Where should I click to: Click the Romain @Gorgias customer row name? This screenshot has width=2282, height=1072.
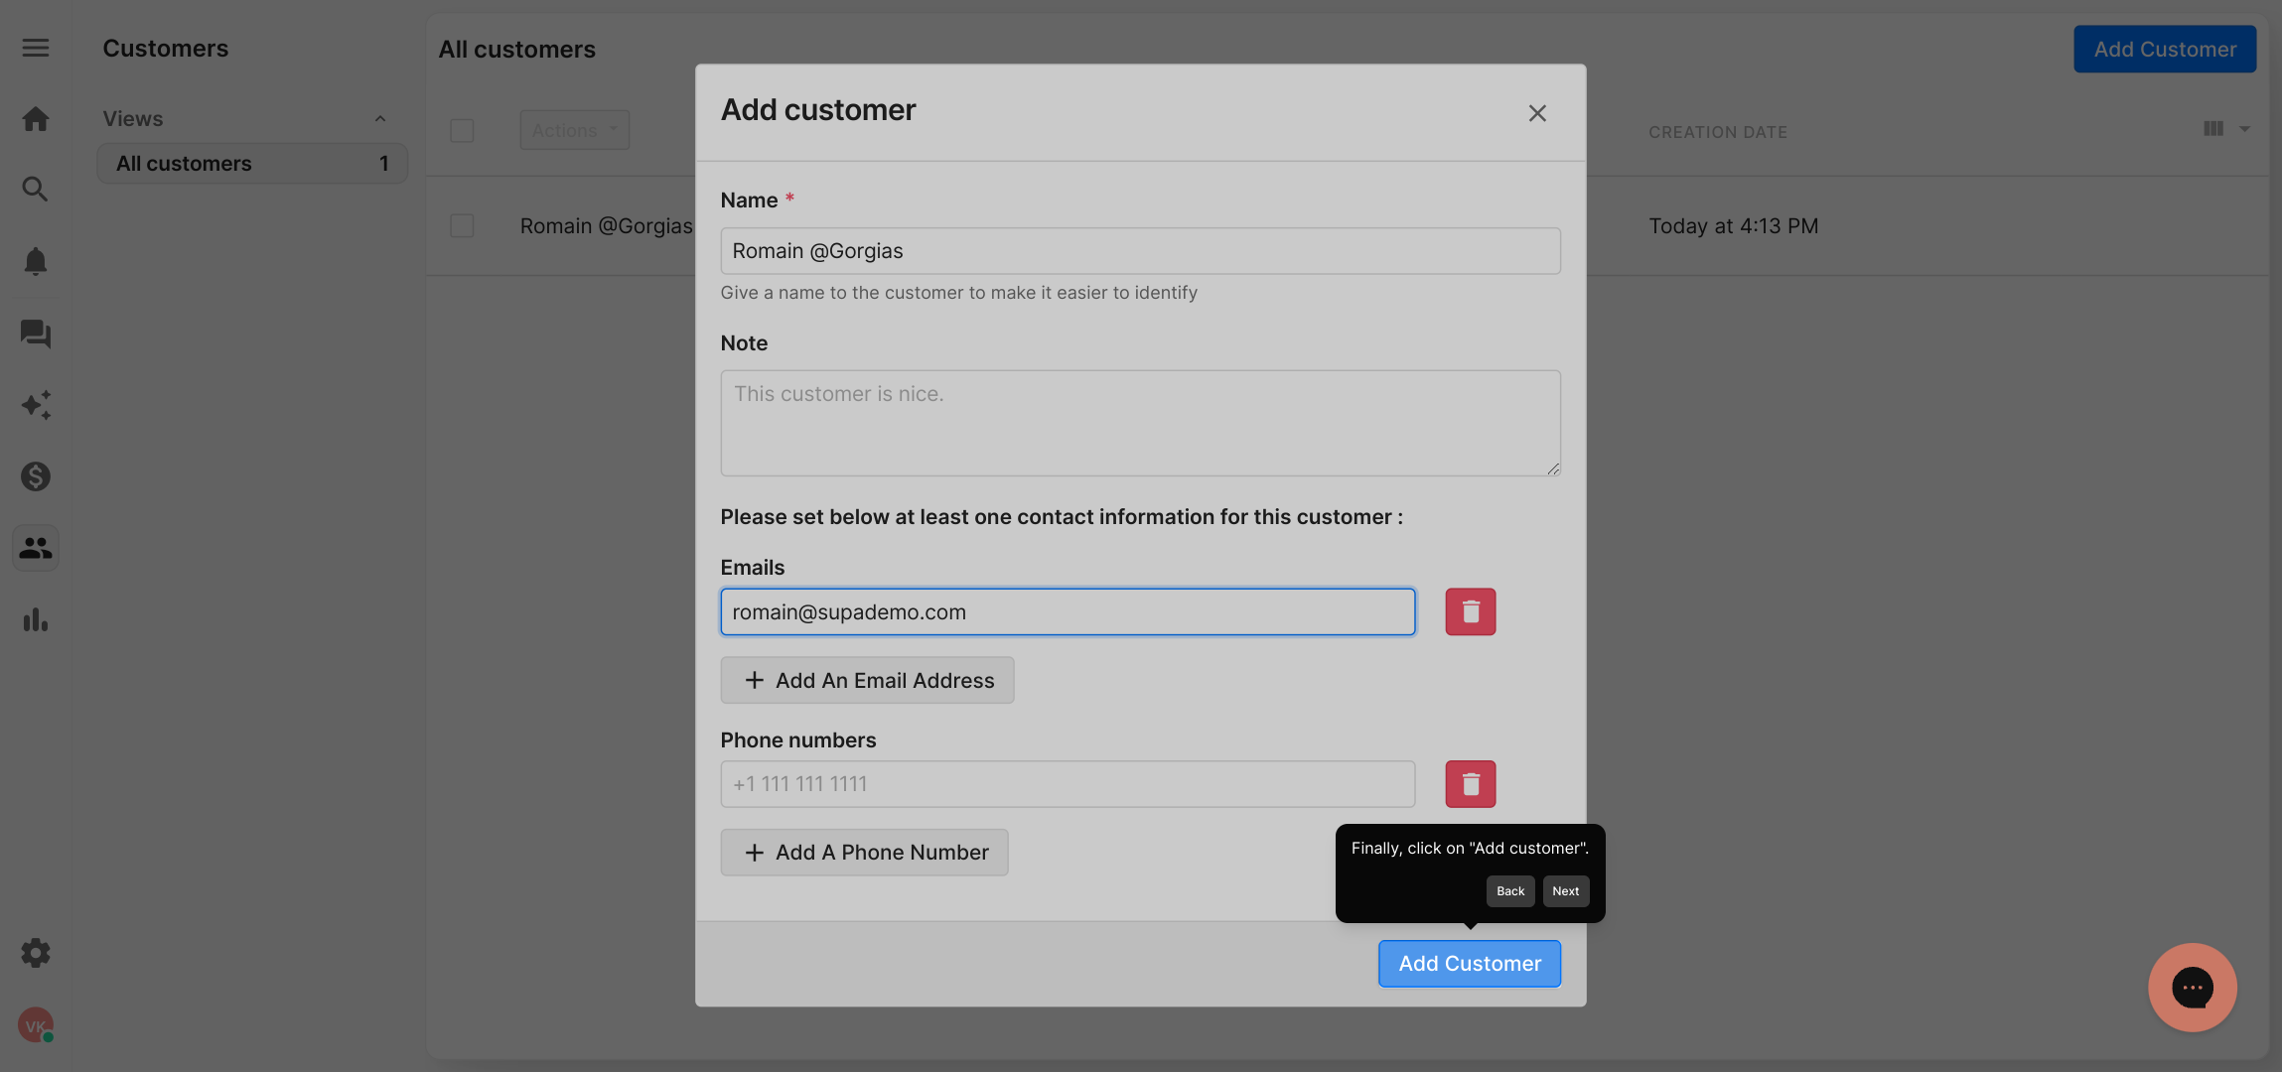click(606, 226)
